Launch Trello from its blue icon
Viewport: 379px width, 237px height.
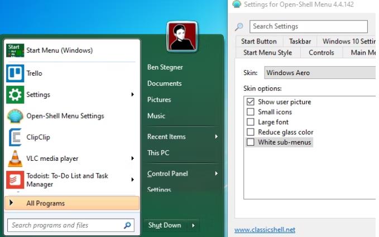(x=15, y=73)
